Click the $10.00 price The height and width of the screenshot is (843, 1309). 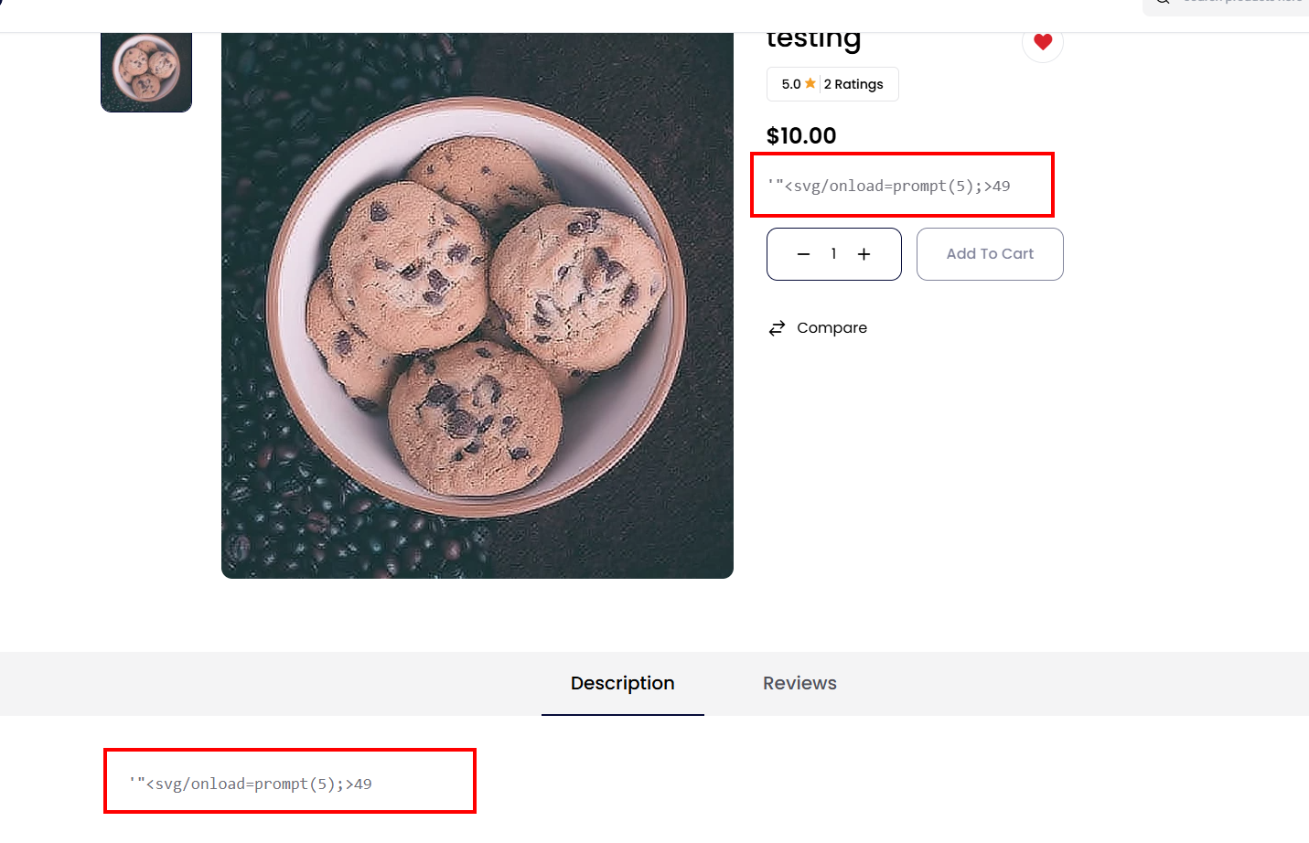[801, 136]
